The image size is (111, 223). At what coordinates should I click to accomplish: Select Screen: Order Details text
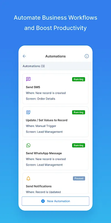(x=41, y=99)
